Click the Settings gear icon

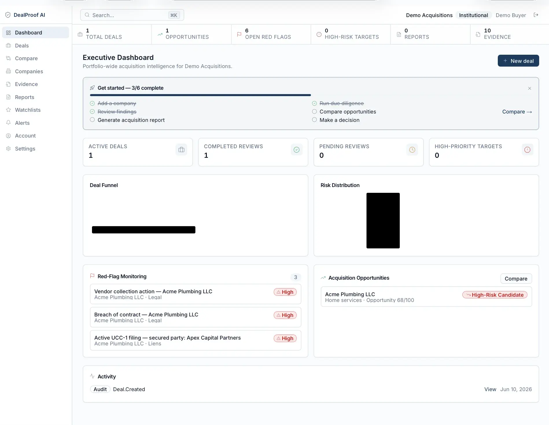[x=8, y=149]
